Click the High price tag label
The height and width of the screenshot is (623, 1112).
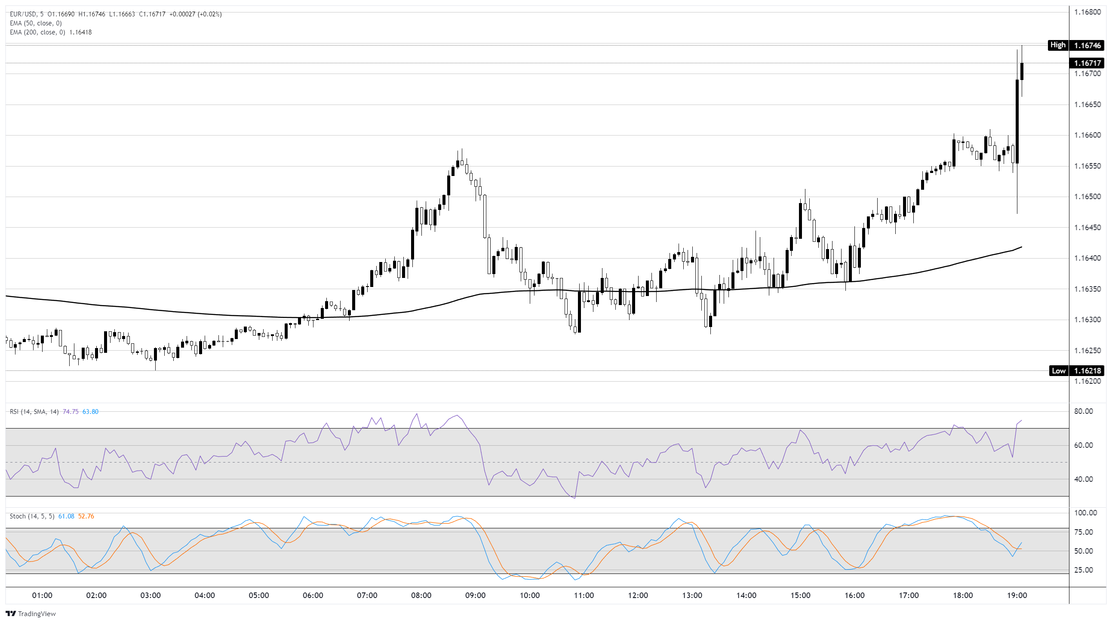(x=1057, y=45)
